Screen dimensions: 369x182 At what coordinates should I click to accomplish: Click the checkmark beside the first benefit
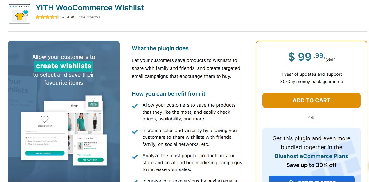tap(134, 106)
